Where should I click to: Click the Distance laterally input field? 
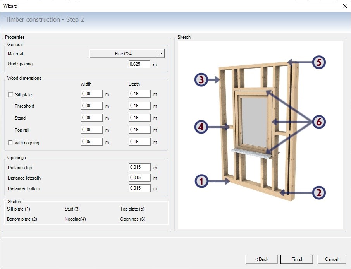point(139,178)
